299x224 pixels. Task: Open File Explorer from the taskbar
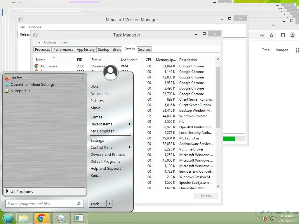(x=23, y=218)
